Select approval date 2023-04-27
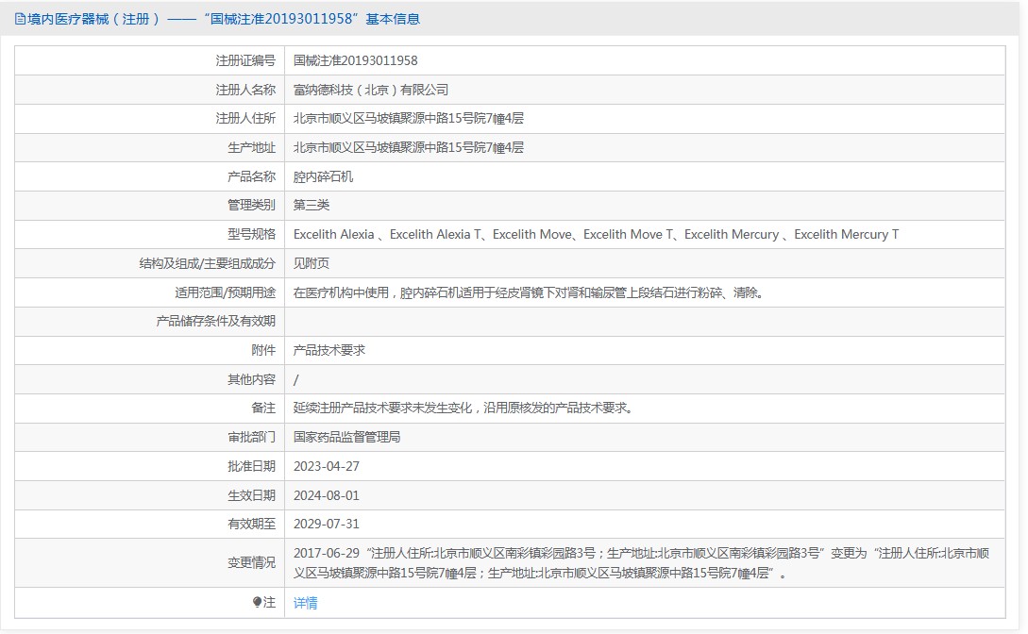Screen dimensions: 1028x634 326,466
